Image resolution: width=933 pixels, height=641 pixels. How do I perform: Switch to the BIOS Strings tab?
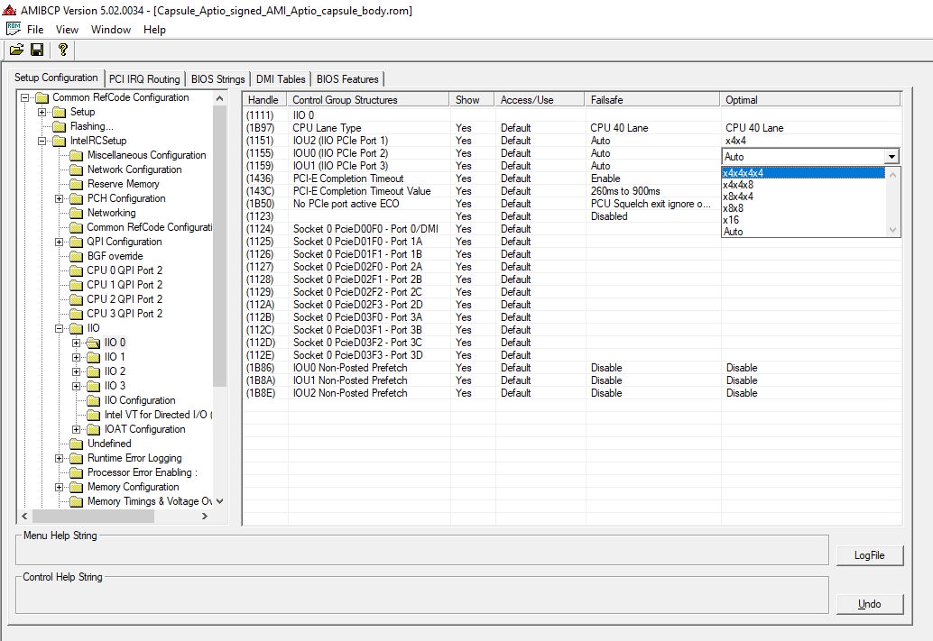pos(217,79)
